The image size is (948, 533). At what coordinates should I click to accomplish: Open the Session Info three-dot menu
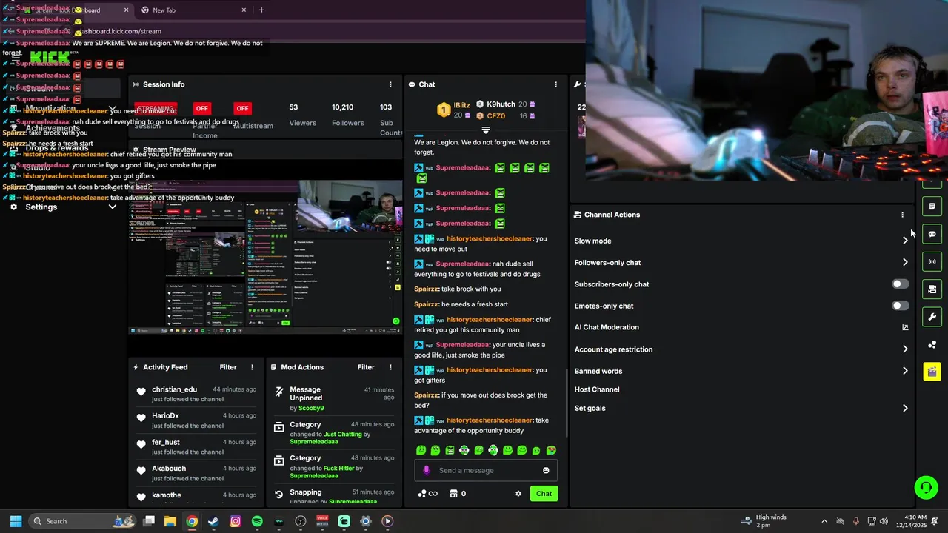tap(390, 84)
